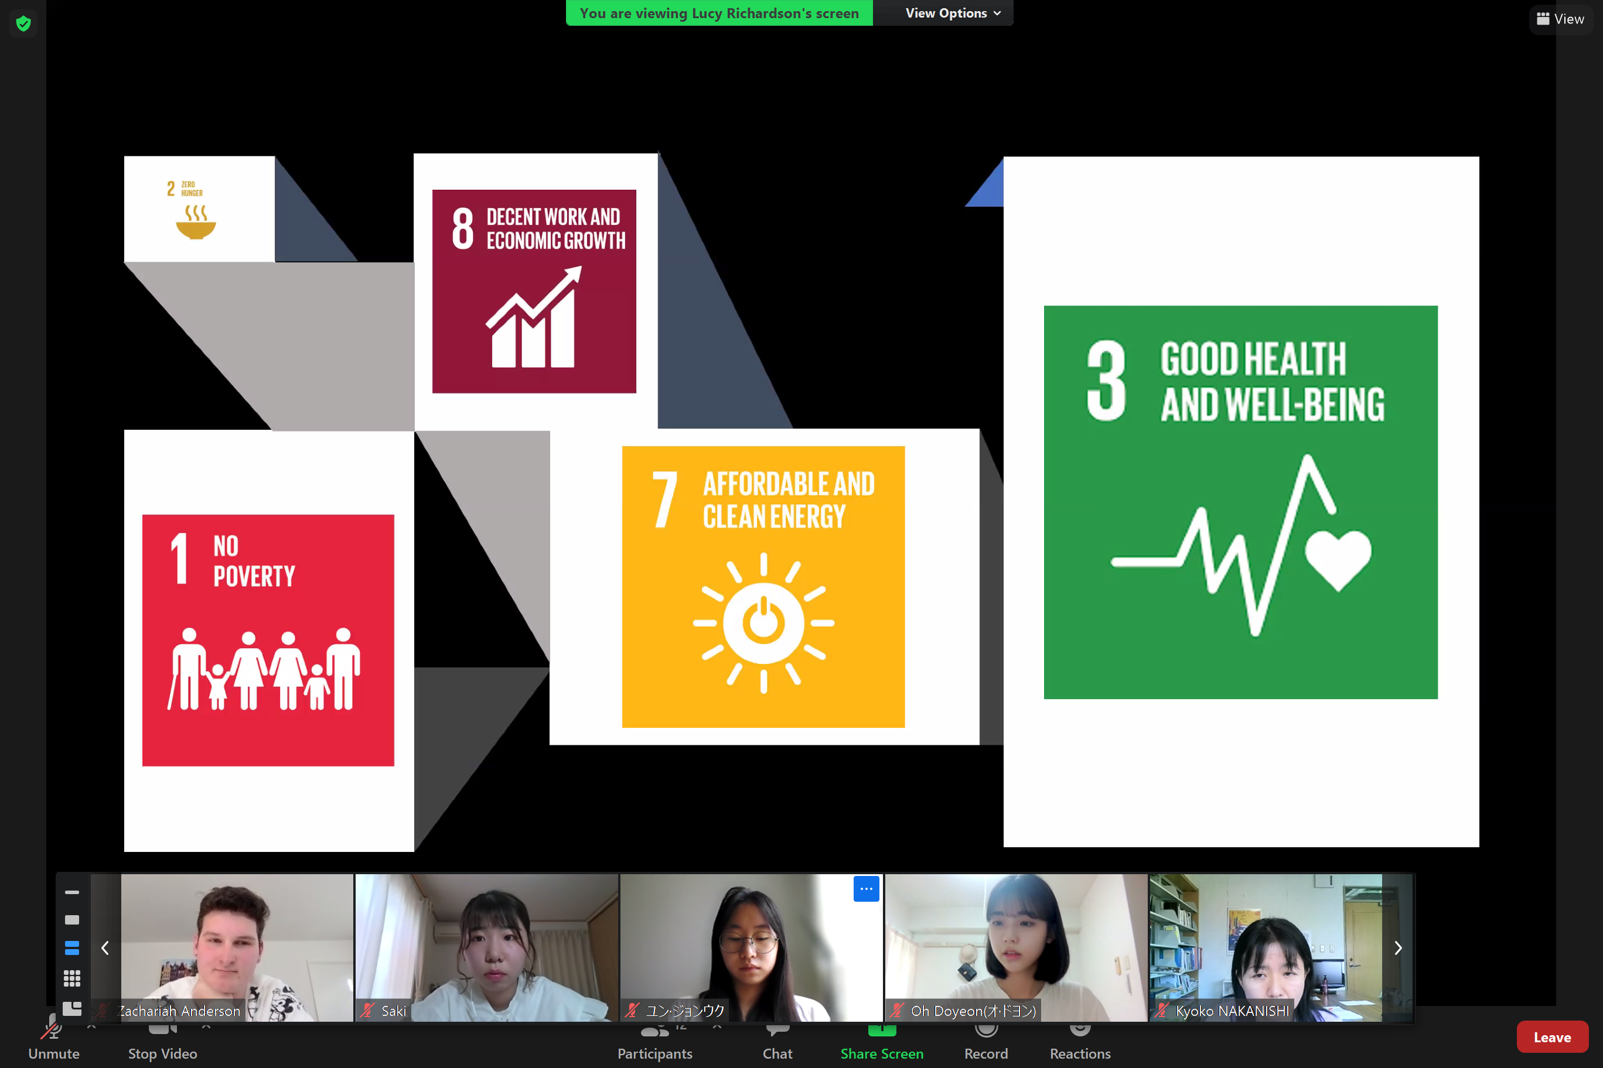Image resolution: width=1603 pixels, height=1068 pixels.
Task: Click the yellow Affordable and Clean Energy tile
Action: pos(763,587)
